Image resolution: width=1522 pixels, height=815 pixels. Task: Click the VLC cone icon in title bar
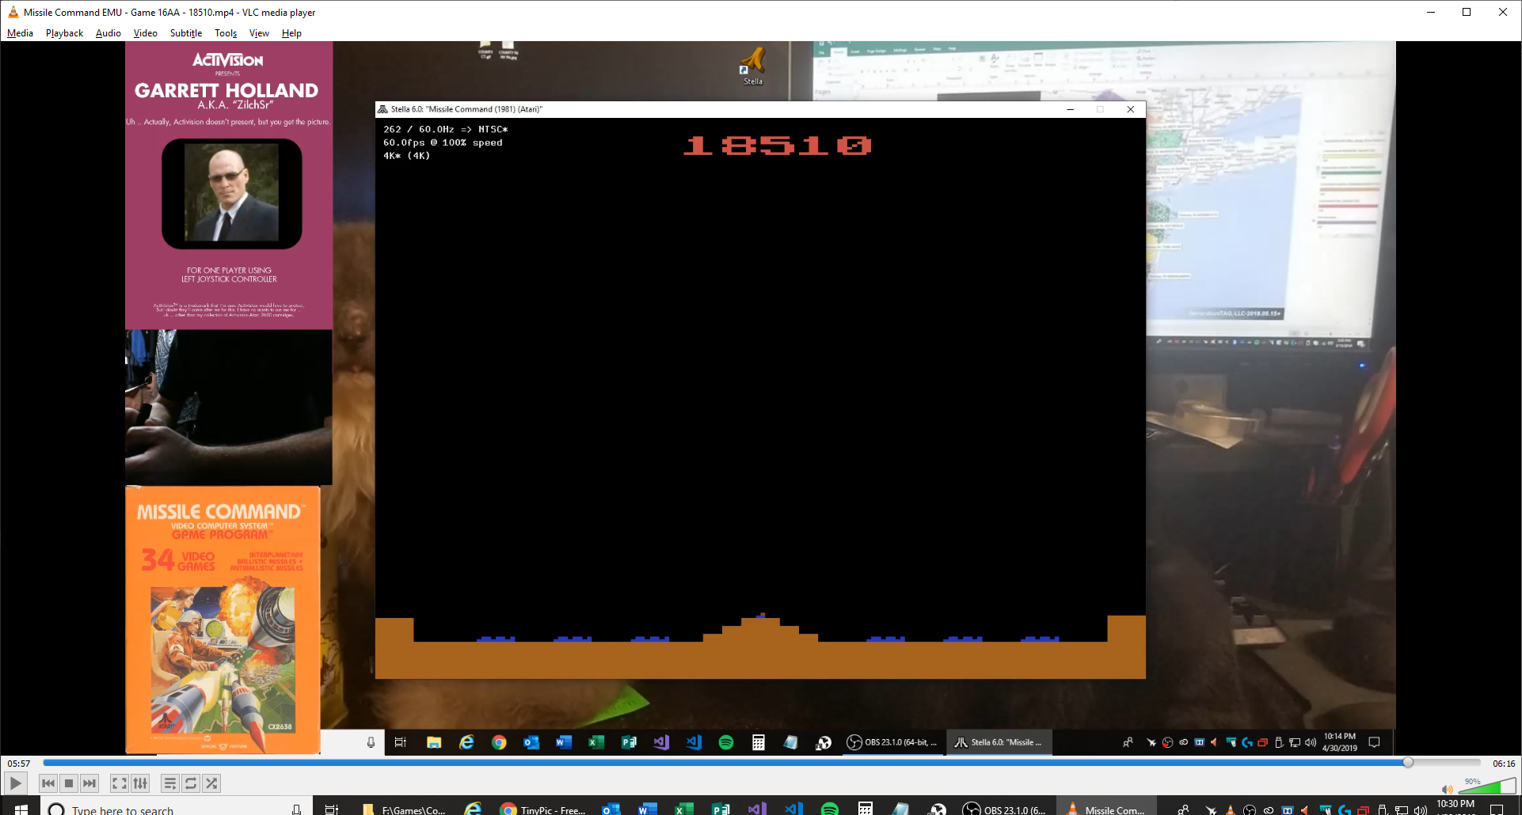coord(13,12)
